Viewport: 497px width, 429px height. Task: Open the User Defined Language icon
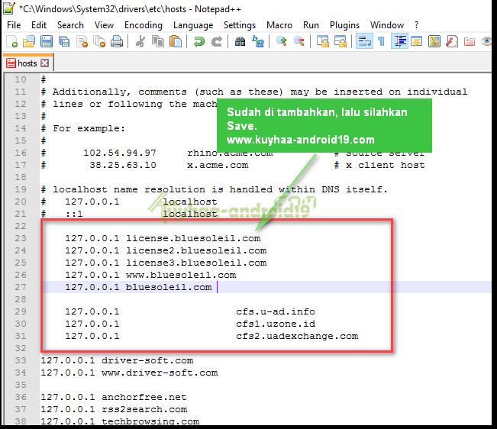(417, 41)
